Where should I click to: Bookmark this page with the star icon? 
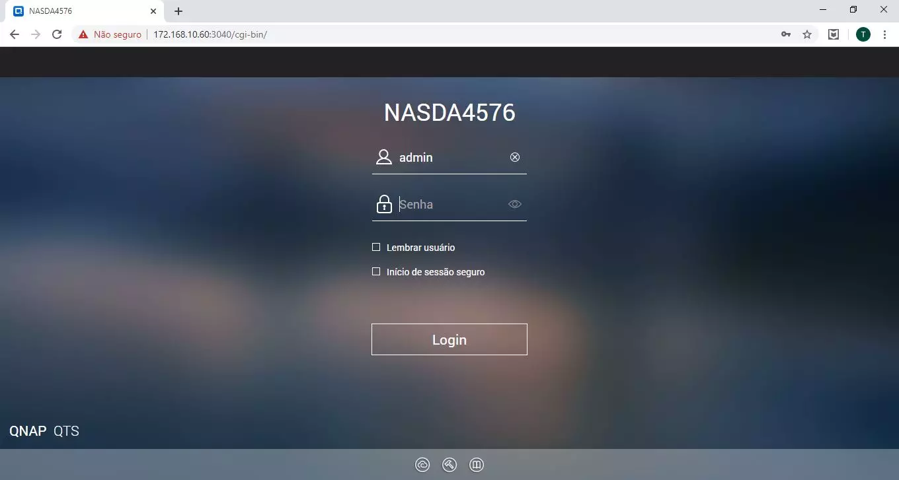(x=807, y=34)
